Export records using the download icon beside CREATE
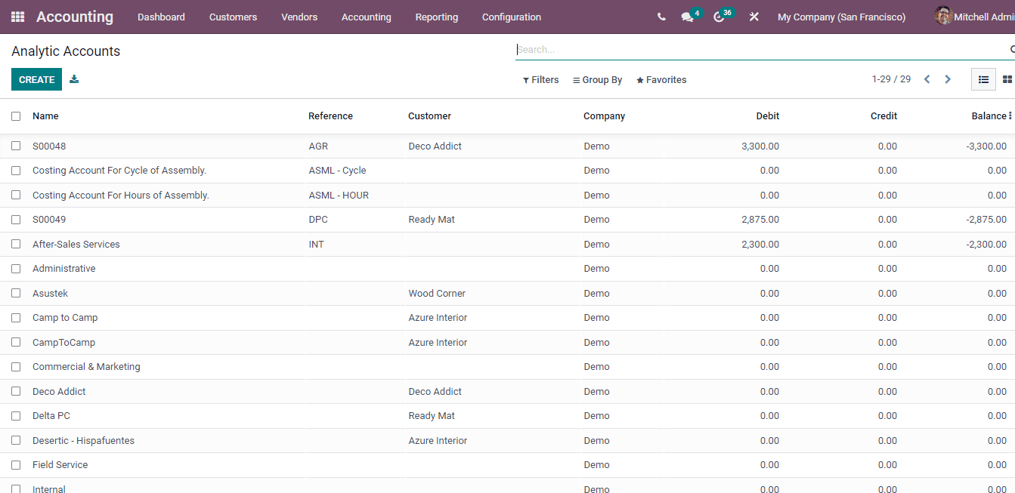The height and width of the screenshot is (493, 1015). click(x=73, y=79)
